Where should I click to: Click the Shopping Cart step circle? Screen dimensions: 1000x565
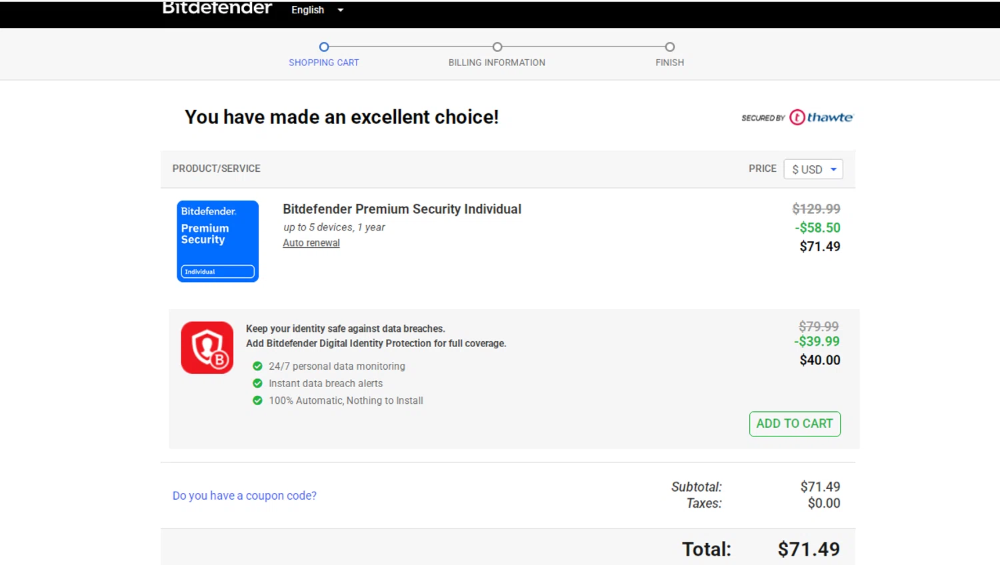coord(324,47)
